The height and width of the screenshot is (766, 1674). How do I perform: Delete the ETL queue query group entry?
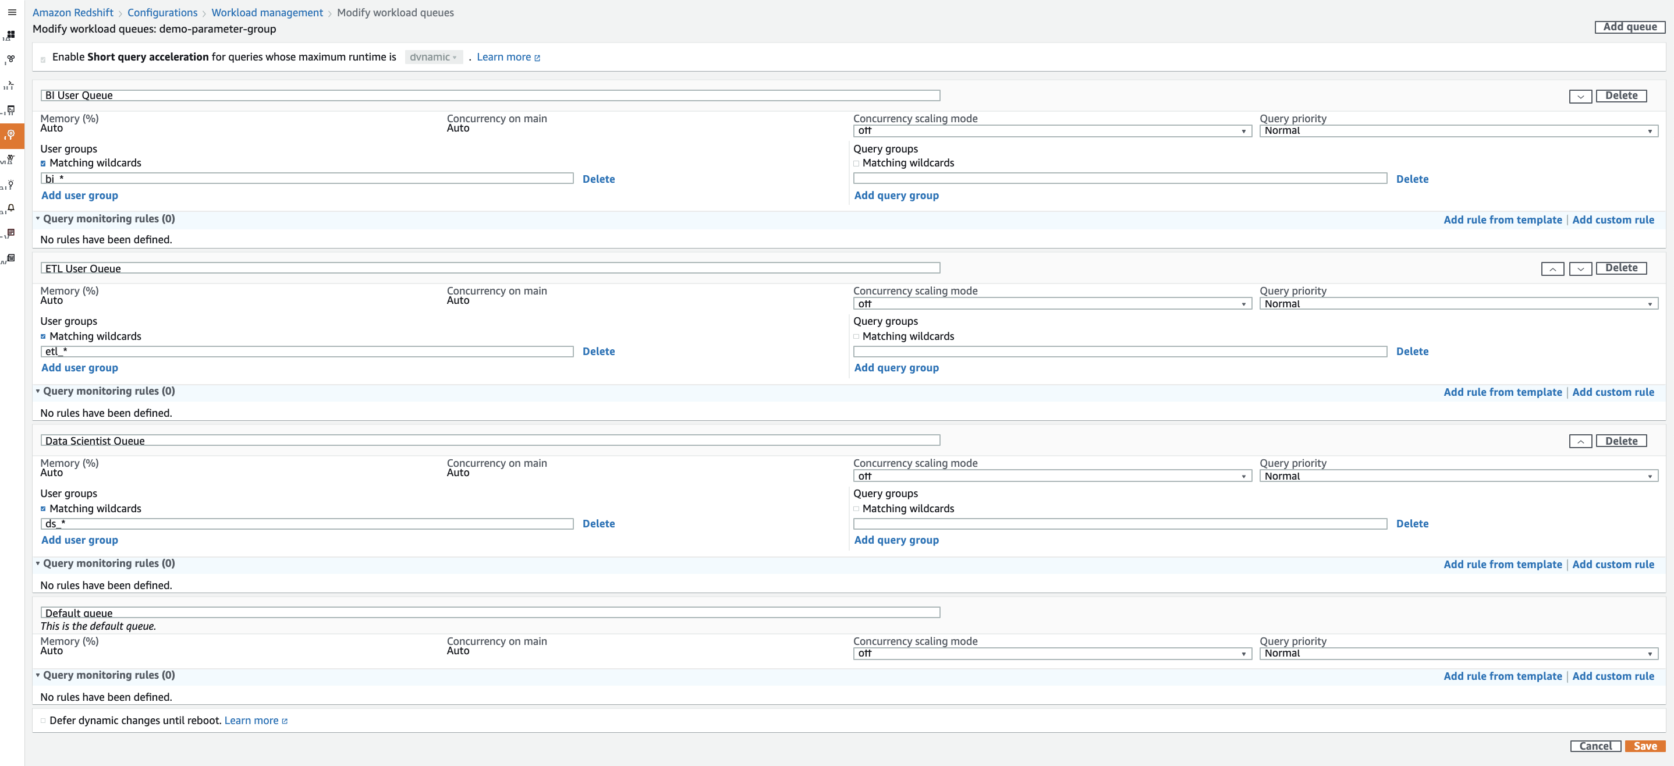1412,352
